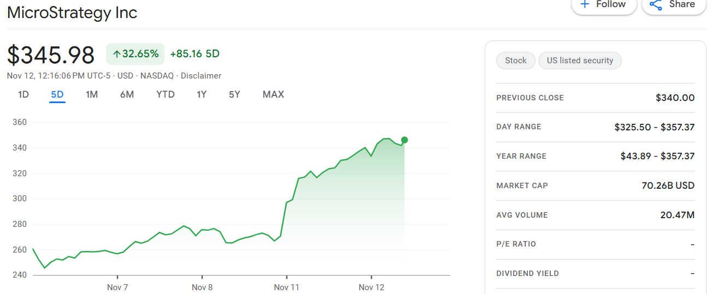
Task: View the MAX price history
Action: (273, 94)
